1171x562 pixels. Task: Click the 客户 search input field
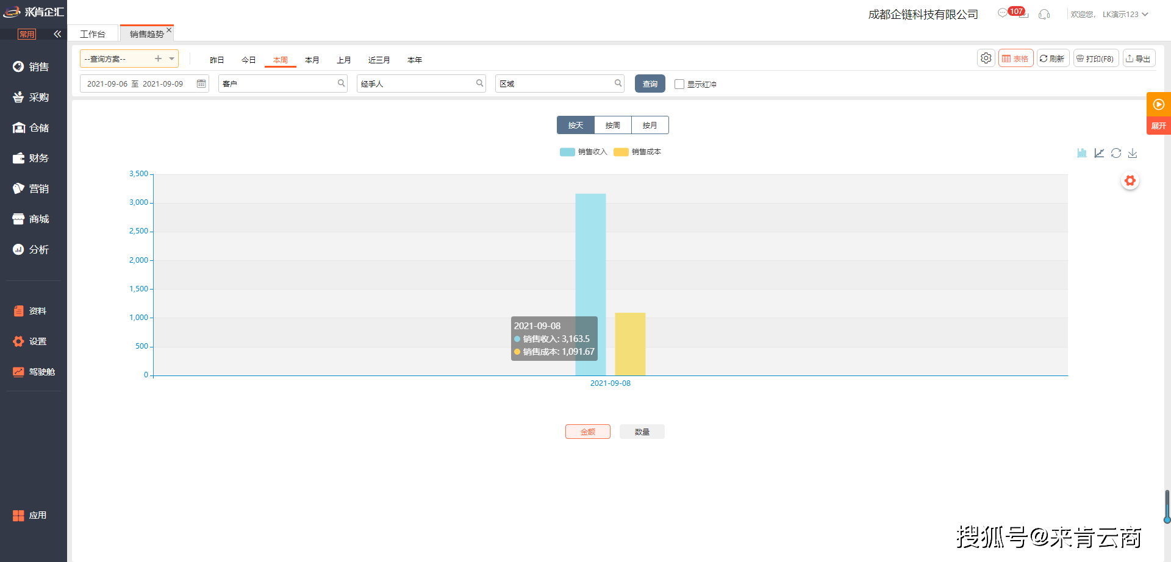tap(283, 84)
